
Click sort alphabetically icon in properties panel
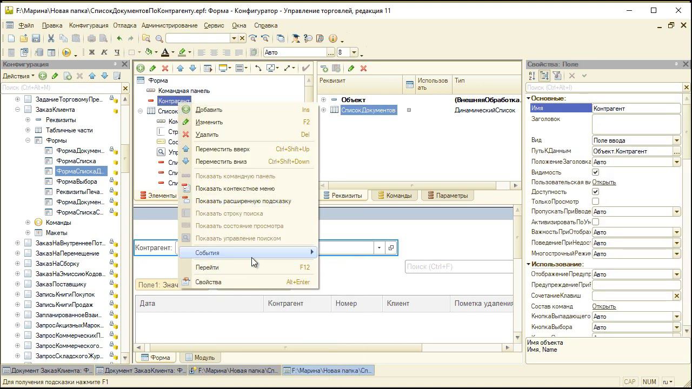click(x=532, y=76)
